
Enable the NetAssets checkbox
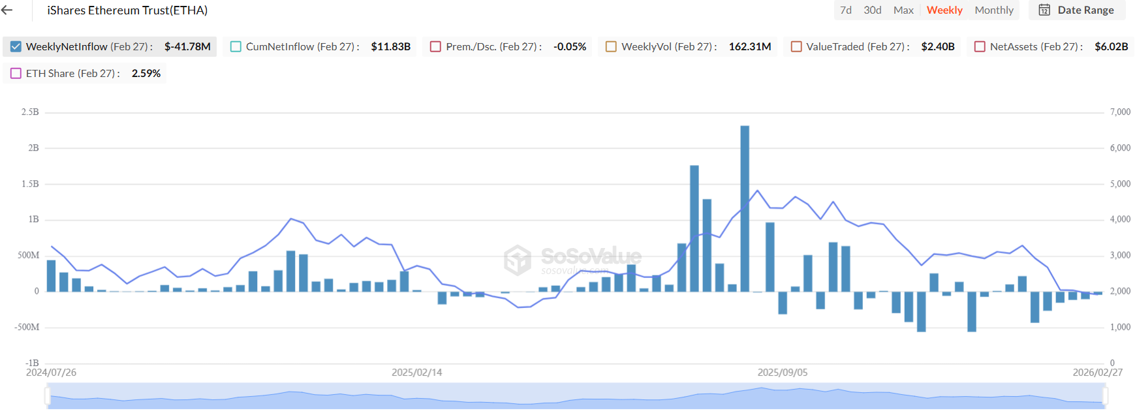980,46
